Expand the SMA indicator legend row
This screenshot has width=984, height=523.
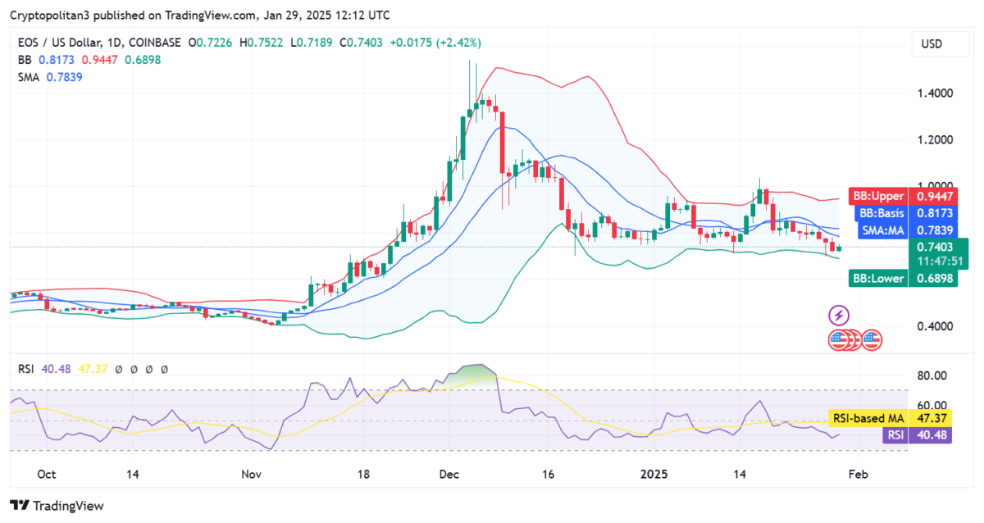tap(26, 77)
